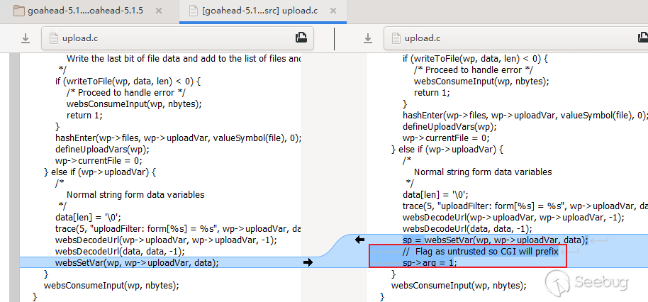The image size is (648, 302).
Task: Click right pane 'if (writeToFile(wp, data, len) < 0) {'
Action: [475, 59]
